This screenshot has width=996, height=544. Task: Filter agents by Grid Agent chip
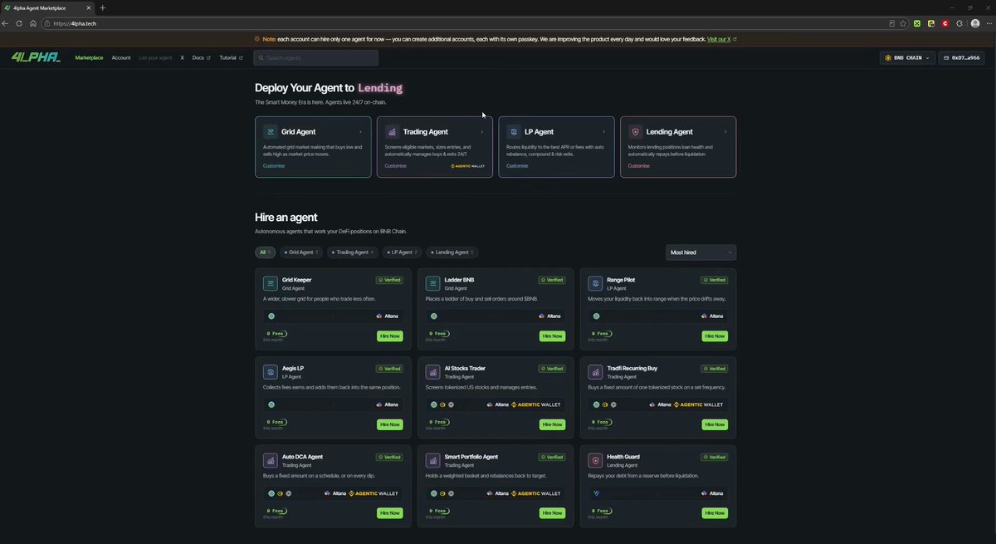(x=301, y=252)
